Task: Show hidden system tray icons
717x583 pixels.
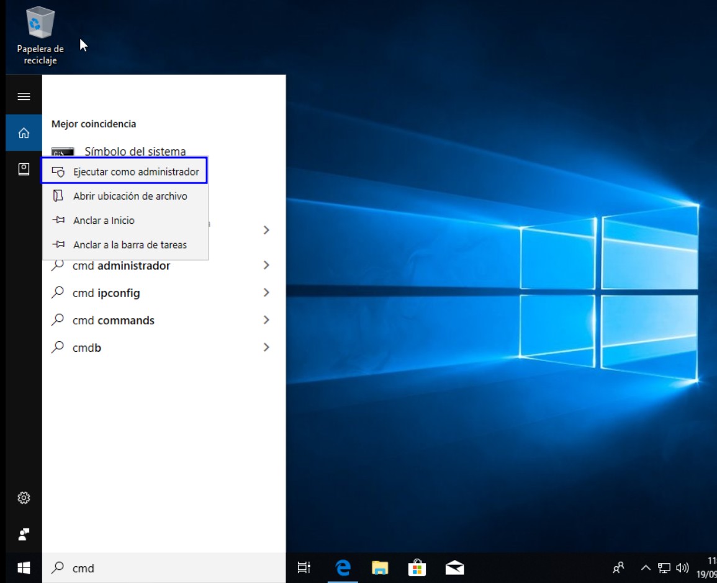Action: pyautogui.click(x=646, y=568)
